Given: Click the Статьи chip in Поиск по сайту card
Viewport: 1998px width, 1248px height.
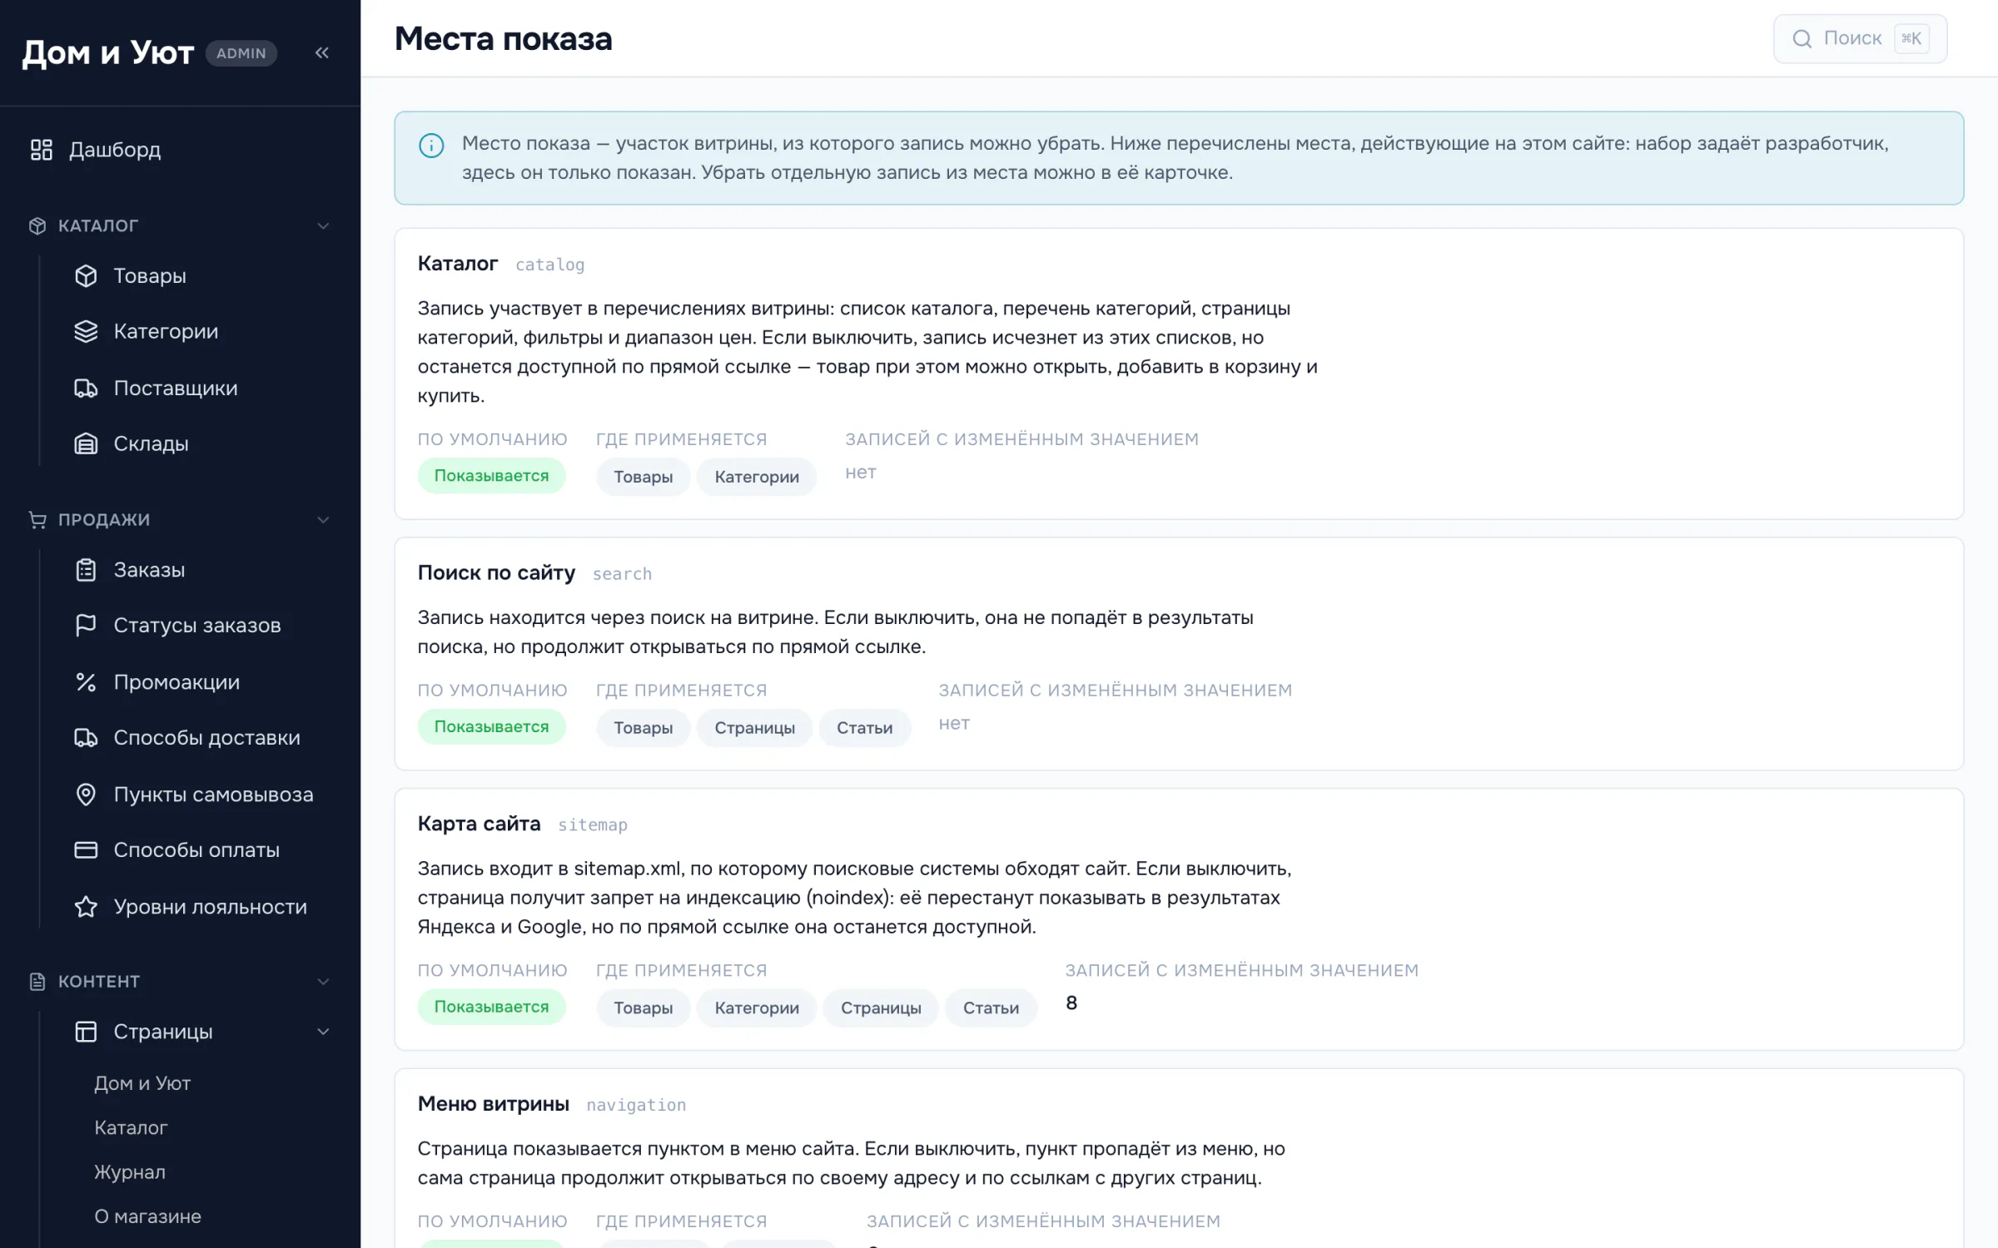Looking at the screenshot, I should point(864,728).
